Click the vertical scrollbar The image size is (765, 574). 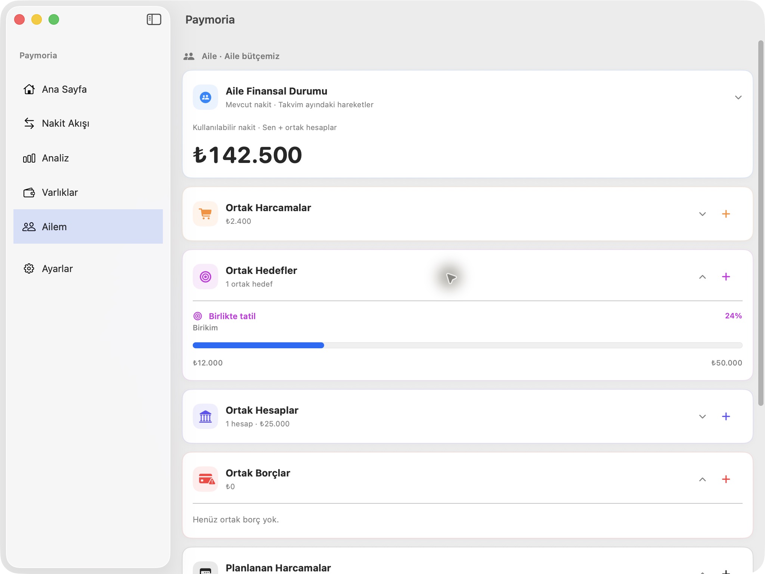[x=761, y=223]
